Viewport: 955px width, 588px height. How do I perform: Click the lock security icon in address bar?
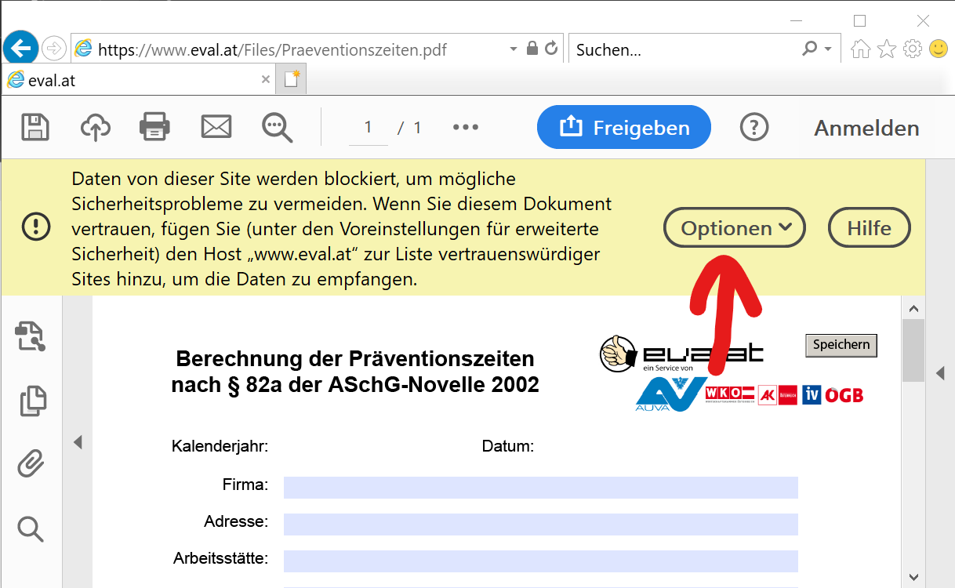pyautogui.click(x=532, y=49)
